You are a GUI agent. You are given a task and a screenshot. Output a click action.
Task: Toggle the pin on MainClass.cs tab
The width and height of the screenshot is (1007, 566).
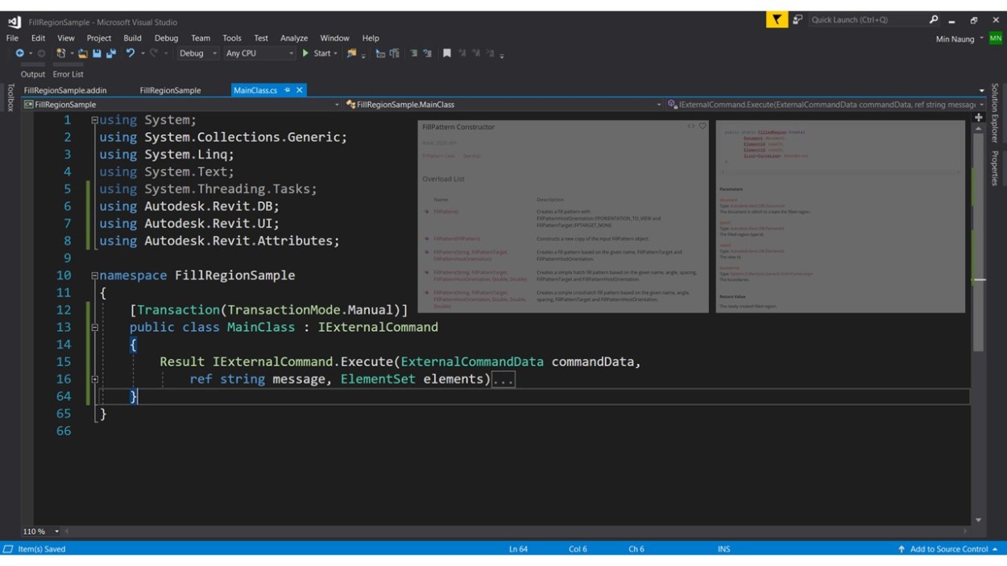click(288, 90)
